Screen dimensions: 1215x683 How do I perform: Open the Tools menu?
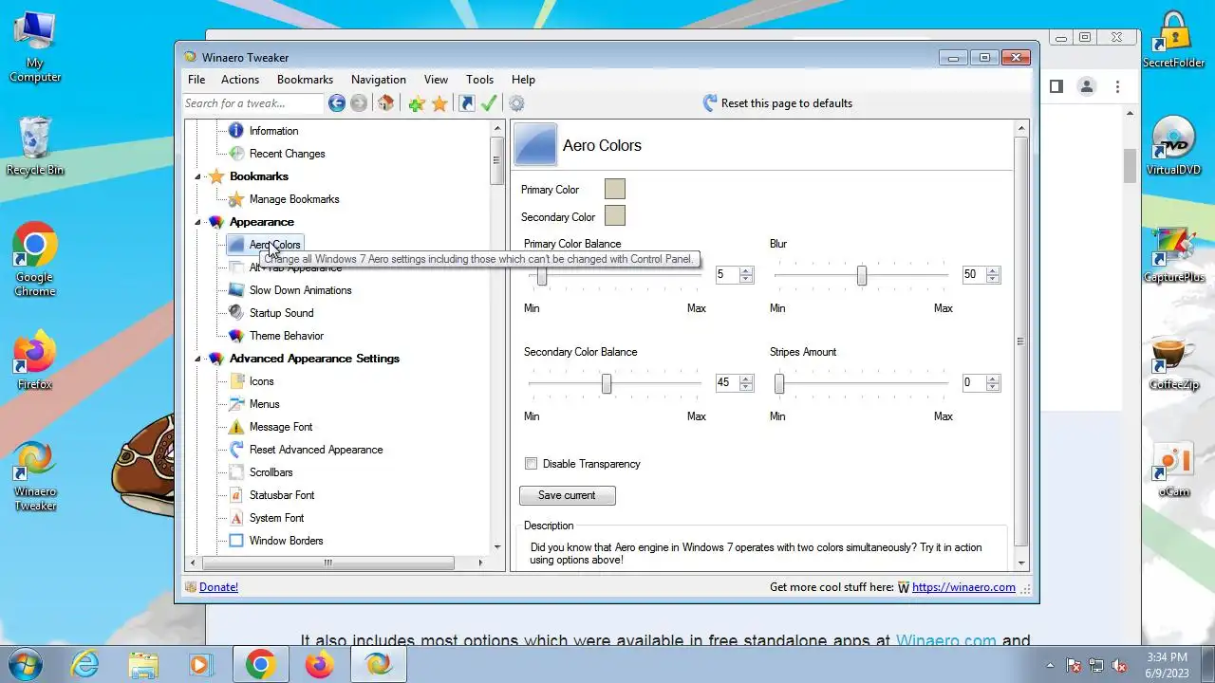coord(479,80)
